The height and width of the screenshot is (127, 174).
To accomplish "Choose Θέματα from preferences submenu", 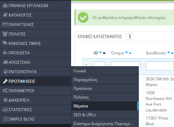I will coord(105,106).
